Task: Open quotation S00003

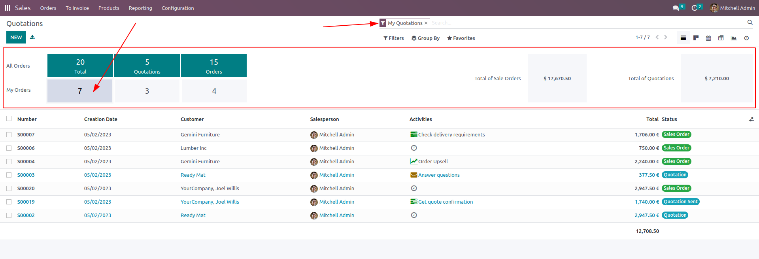Action: [x=26, y=175]
